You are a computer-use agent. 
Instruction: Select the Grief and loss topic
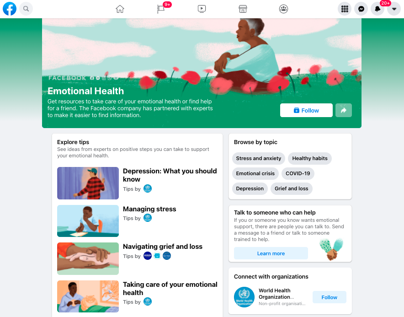291,188
